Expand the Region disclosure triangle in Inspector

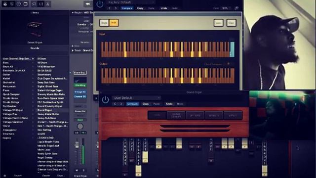pos(73,13)
